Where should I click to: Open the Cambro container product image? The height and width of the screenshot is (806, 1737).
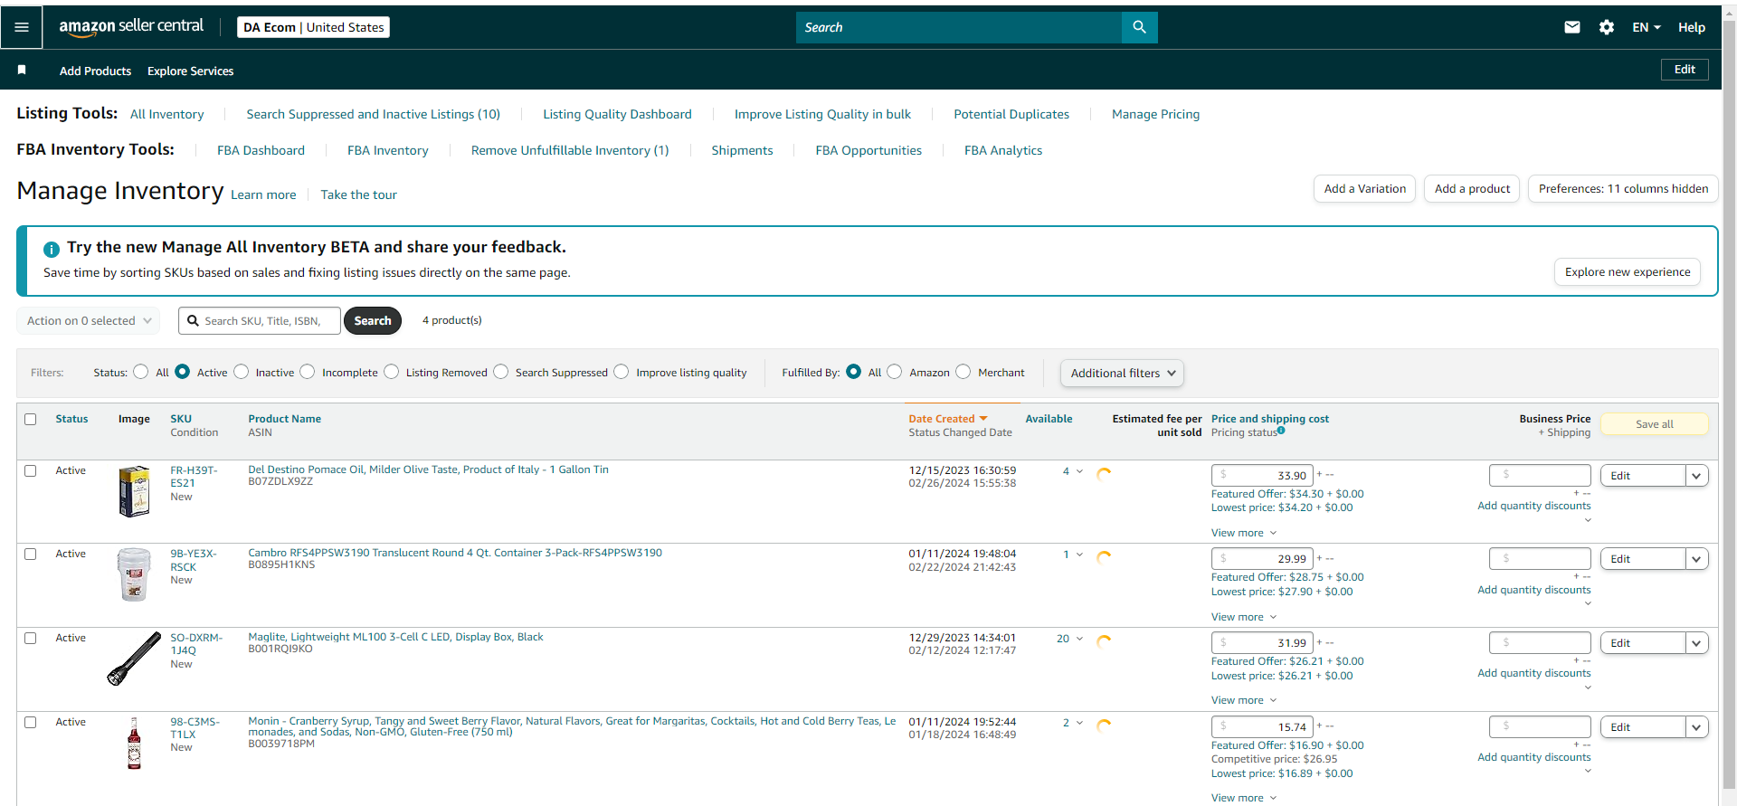(134, 574)
